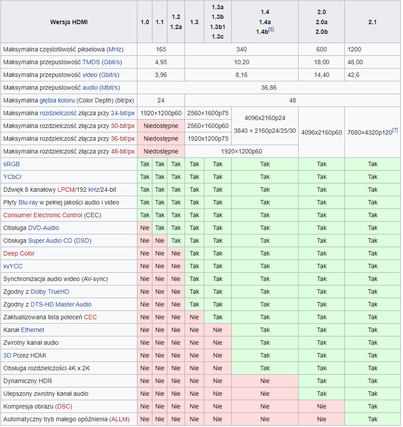Screen dimensions: 403x427
Task: Click the red 30-bit/px link
Action: coord(123,126)
